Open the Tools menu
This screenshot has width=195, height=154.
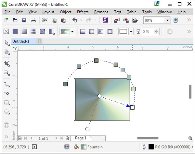point(147,12)
